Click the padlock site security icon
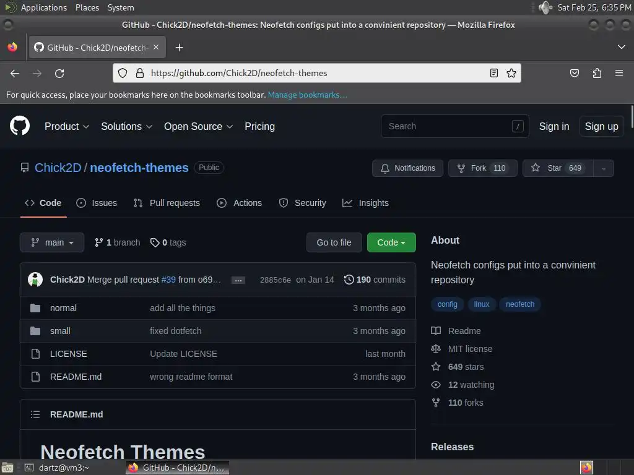 coord(140,73)
